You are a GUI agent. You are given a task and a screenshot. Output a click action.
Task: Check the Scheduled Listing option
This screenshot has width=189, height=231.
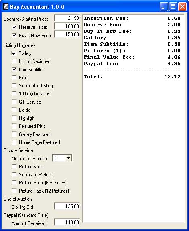[14, 86]
